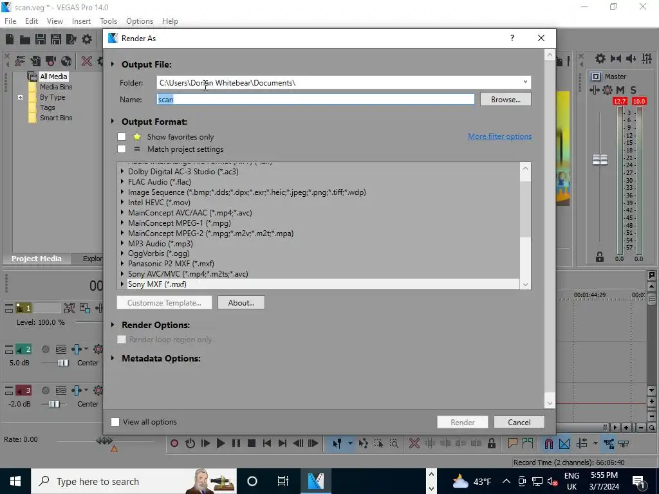Screen dimensions: 659x494
Task: Open the Edit menu
Action: coord(32,21)
